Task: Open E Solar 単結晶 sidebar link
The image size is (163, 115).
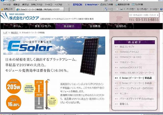Action: click(x=135, y=78)
